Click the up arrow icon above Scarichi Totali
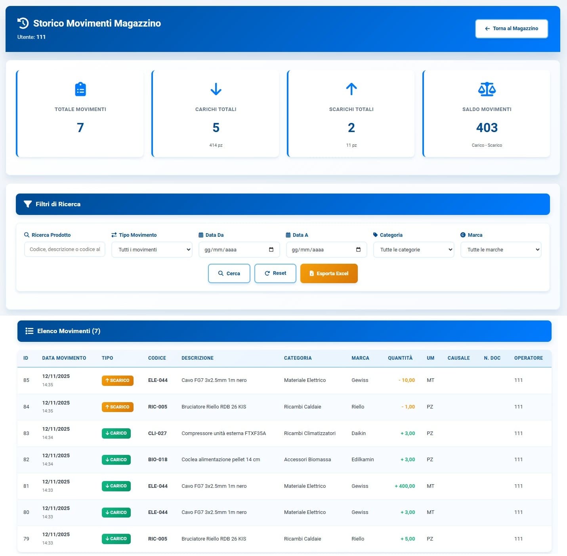Image resolution: width=567 pixels, height=556 pixels. click(351, 89)
